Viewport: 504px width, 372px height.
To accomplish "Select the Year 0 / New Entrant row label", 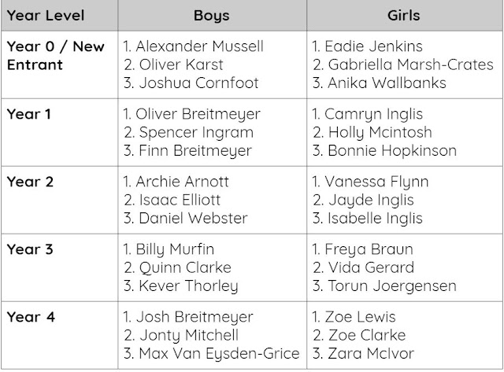I will 55,54.
